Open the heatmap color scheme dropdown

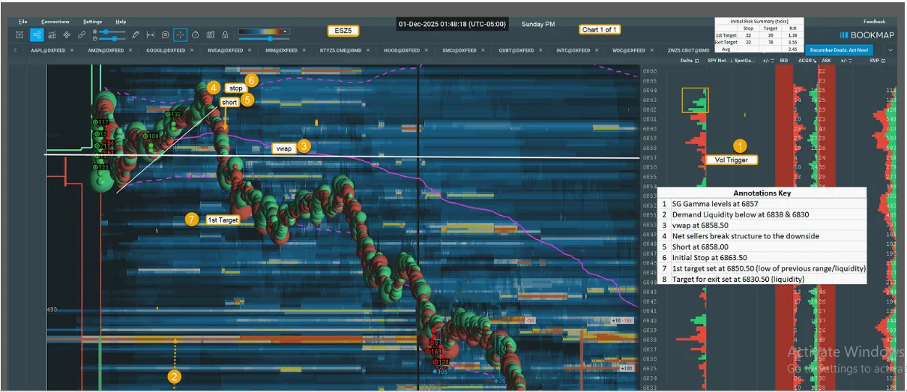coord(286,31)
